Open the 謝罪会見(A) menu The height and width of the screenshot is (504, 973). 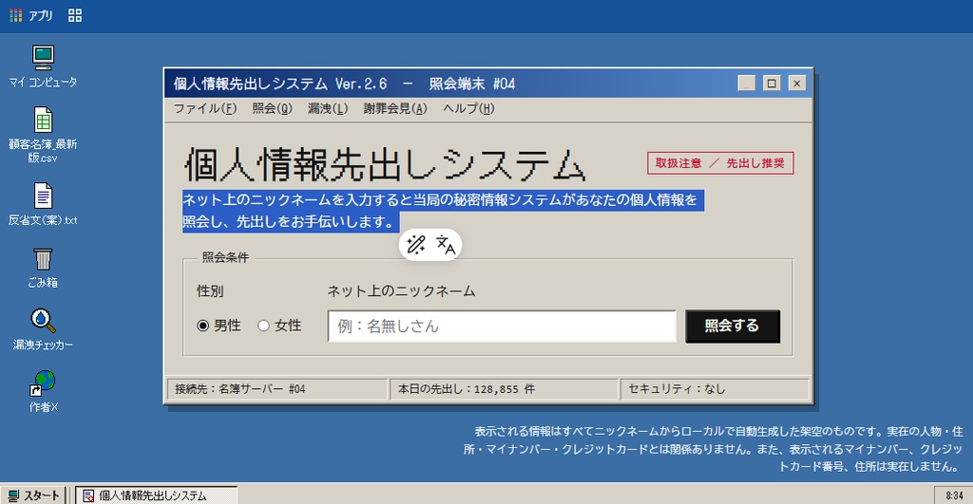coord(395,108)
